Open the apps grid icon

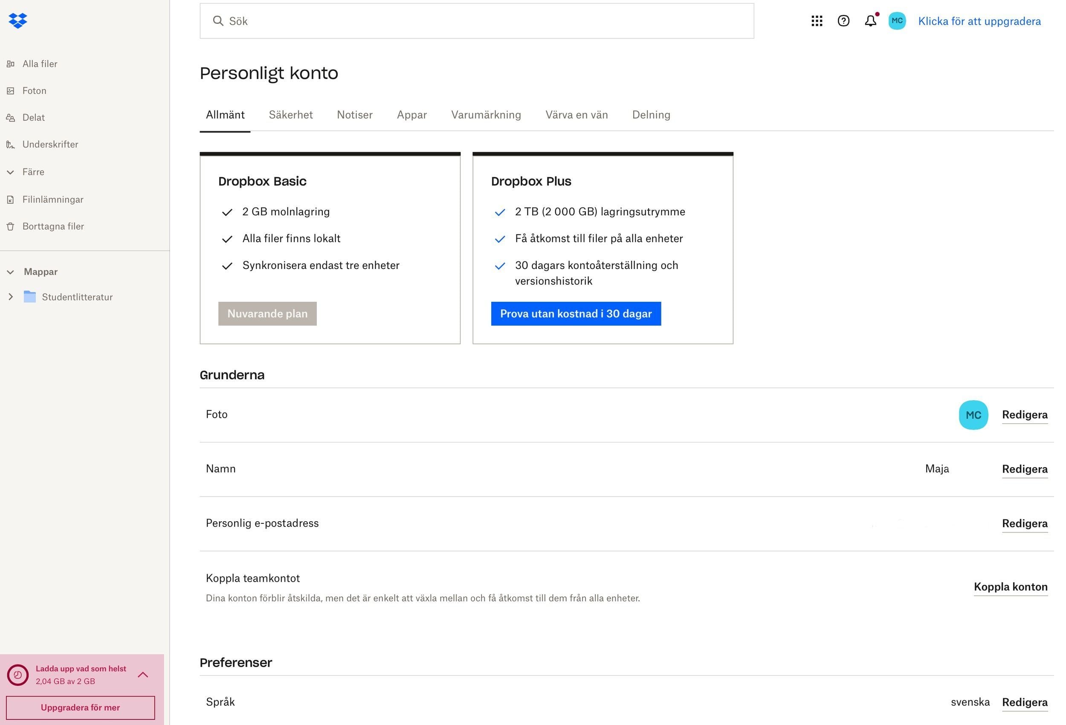pos(817,21)
